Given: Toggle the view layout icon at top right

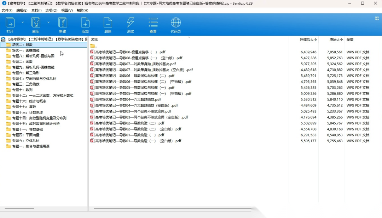Looking at the screenshot, I should tap(377, 18).
